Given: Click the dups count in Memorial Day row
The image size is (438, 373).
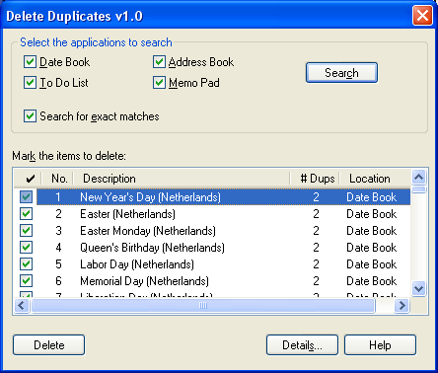Looking at the screenshot, I should point(316,281).
